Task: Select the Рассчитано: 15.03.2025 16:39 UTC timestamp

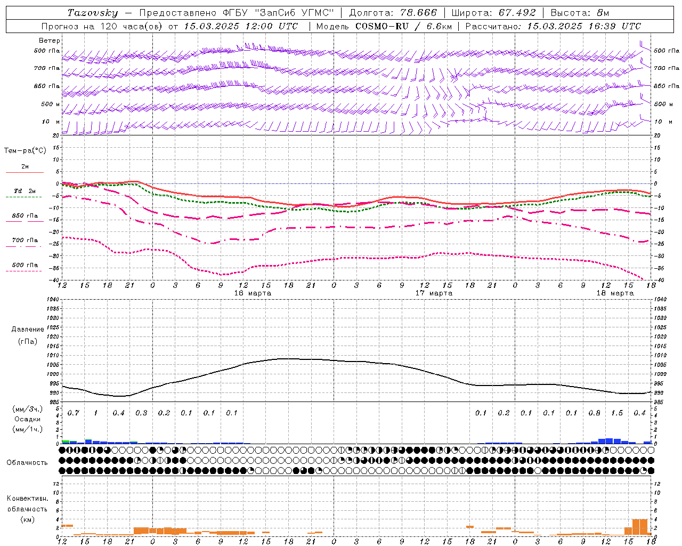Action: coord(554,26)
